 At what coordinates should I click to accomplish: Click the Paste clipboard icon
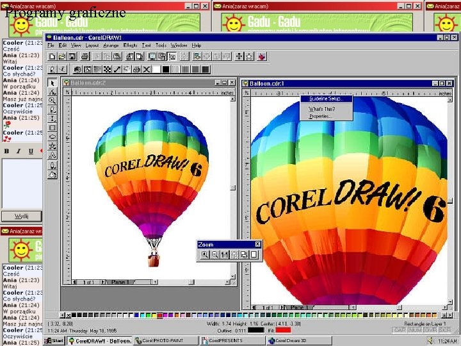117,56
